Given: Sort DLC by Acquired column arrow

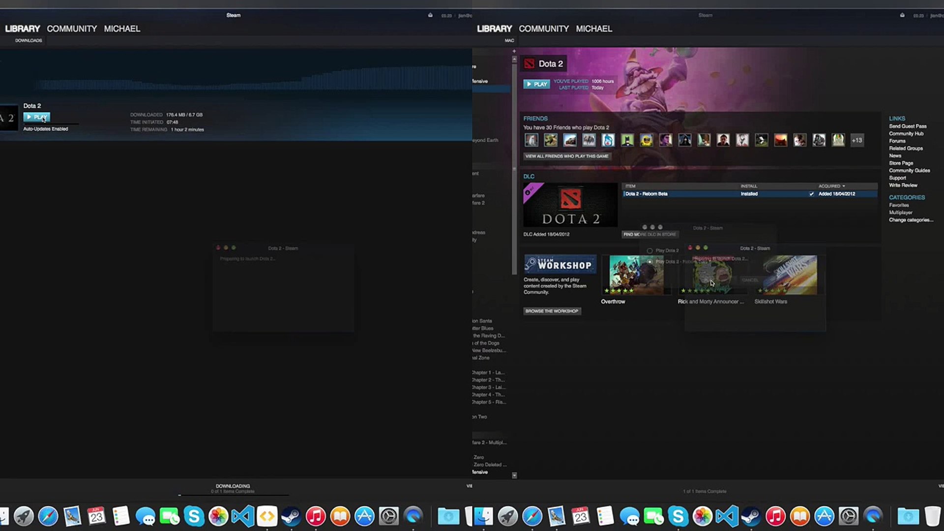Looking at the screenshot, I should [x=844, y=186].
